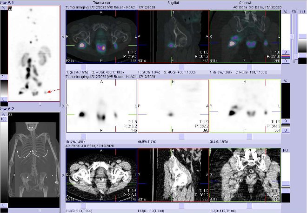Viewport: 307px width, 213px height.
Task: Select the fused coronal SPECT/CT view
Action: coord(245,37)
